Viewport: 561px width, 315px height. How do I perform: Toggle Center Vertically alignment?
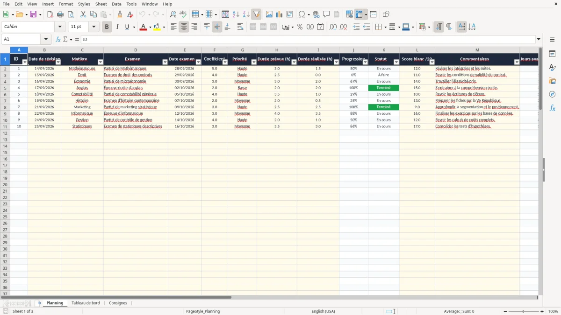[x=217, y=27]
